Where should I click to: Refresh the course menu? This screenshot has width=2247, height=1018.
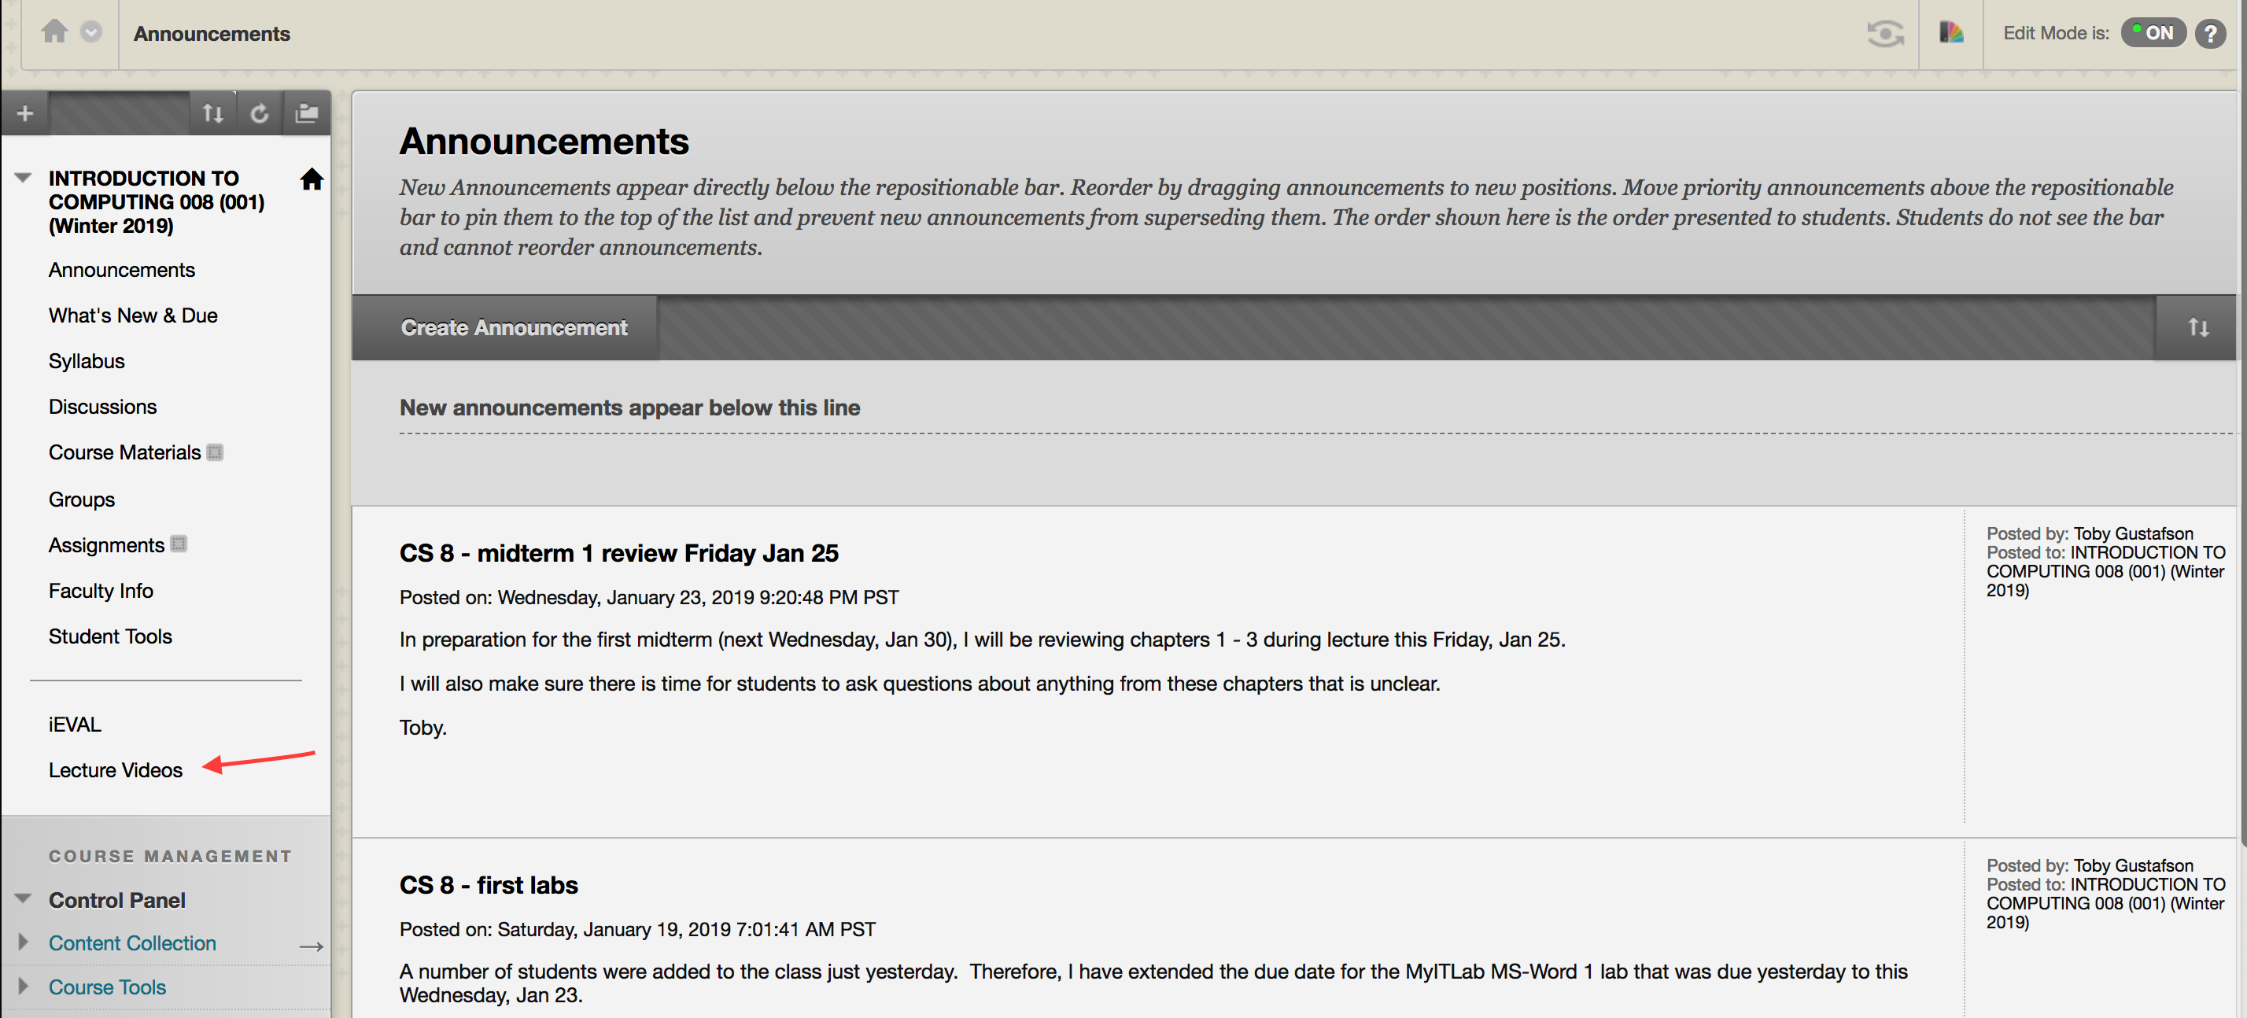[259, 113]
